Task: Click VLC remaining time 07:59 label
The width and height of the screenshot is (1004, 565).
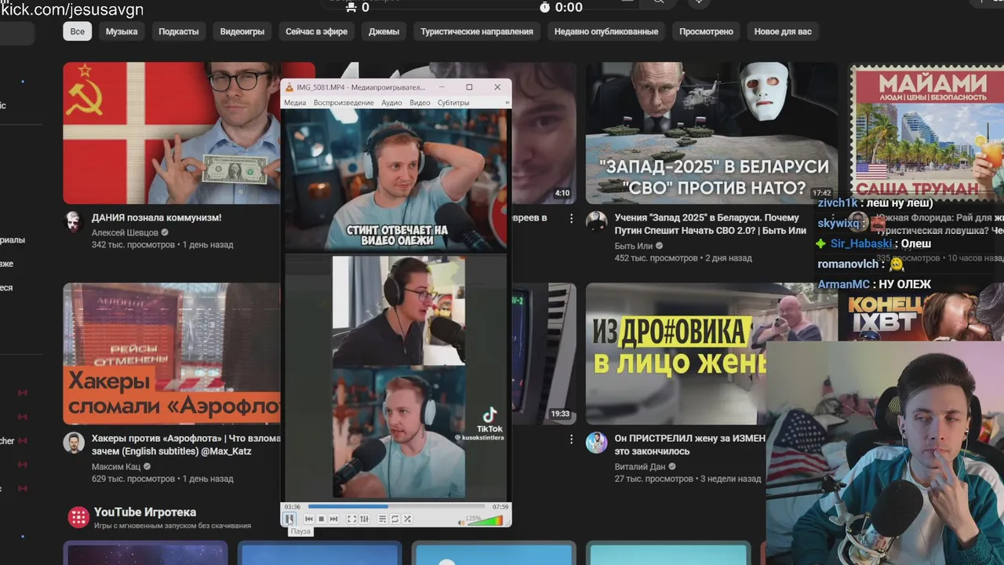Action: (x=500, y=507)
